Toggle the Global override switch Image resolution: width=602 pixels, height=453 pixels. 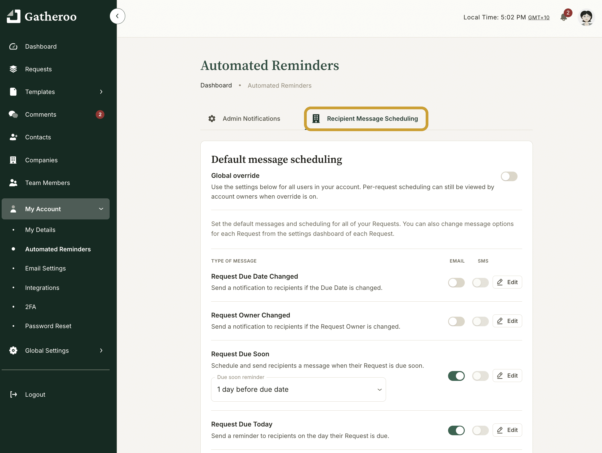point(509,177)
